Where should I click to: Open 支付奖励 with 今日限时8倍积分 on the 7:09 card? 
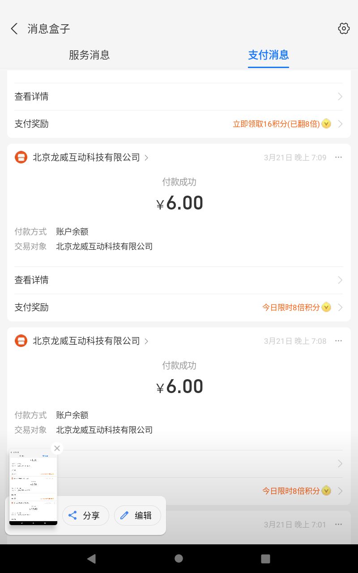[x=179, y=308]
